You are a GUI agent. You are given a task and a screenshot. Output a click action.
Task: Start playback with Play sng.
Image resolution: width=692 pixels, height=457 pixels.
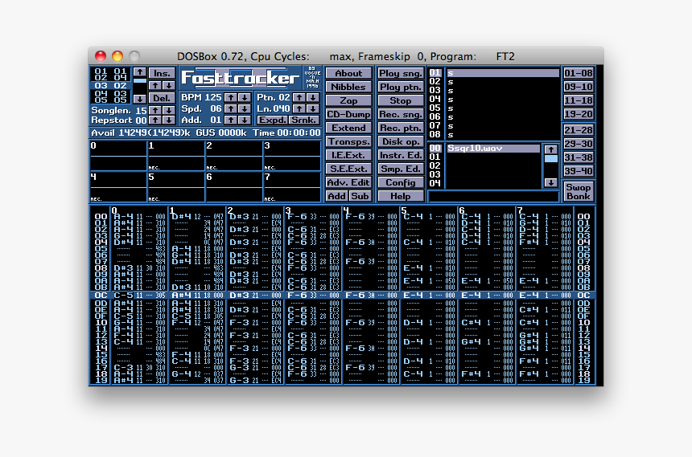point(401,73)
